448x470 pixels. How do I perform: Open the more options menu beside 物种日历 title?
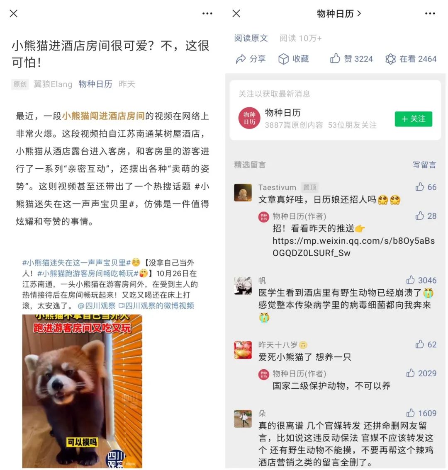[x=430, y=14]
